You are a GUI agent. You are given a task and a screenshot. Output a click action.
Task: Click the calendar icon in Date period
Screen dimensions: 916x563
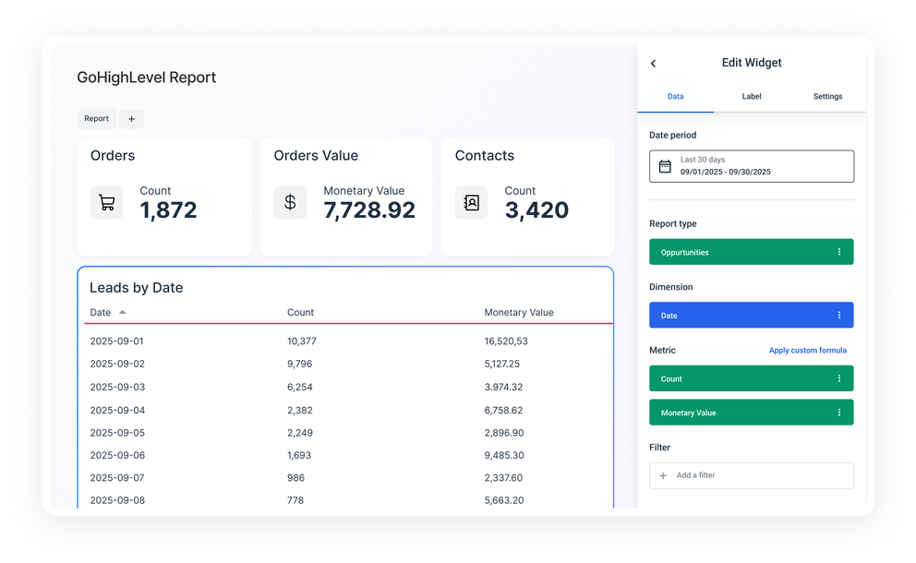667,166
